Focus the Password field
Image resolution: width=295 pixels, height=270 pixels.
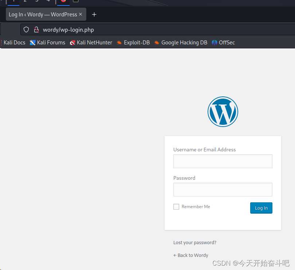coord(223,190)
